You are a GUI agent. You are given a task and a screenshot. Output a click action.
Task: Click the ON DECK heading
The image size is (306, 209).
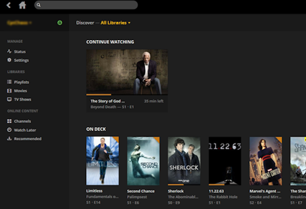96,129
